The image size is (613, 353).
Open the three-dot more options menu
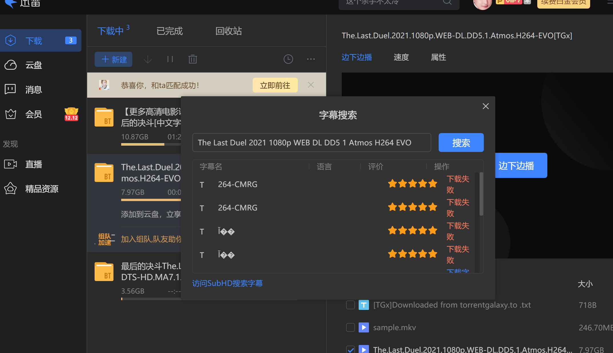tap(311, 59)
